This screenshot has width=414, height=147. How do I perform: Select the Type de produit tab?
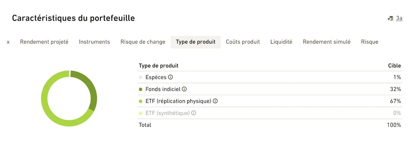click(x=196, y=42)
